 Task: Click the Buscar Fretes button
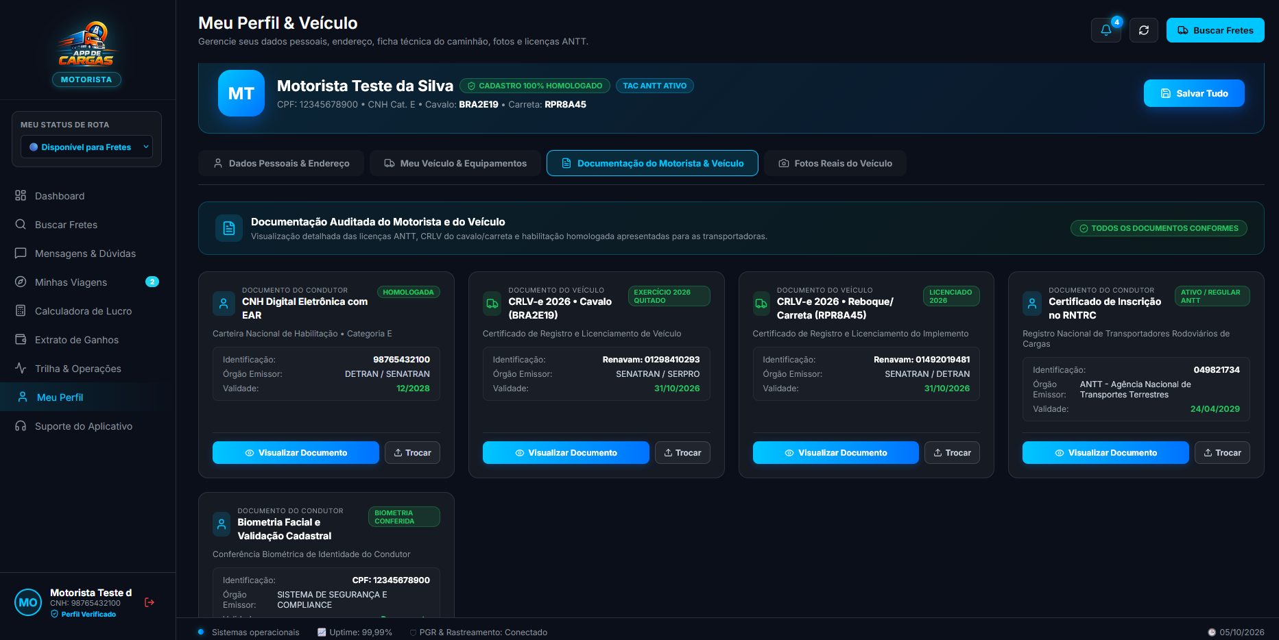pos(1215,30)
